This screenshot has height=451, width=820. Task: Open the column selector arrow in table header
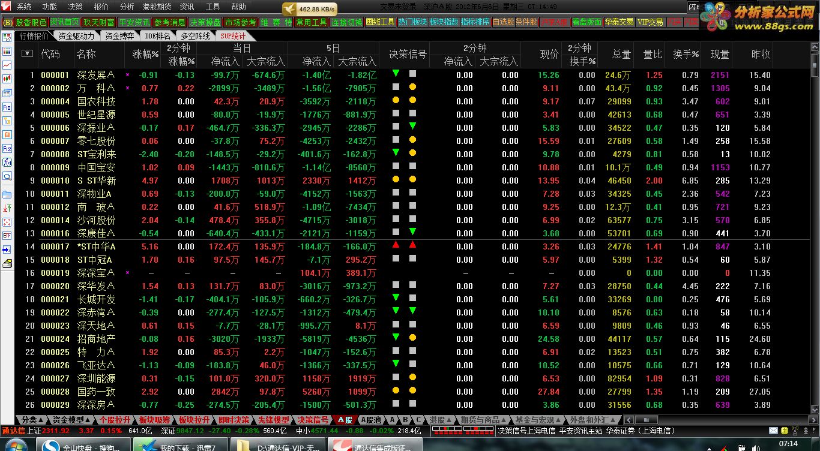pos(27,53)
